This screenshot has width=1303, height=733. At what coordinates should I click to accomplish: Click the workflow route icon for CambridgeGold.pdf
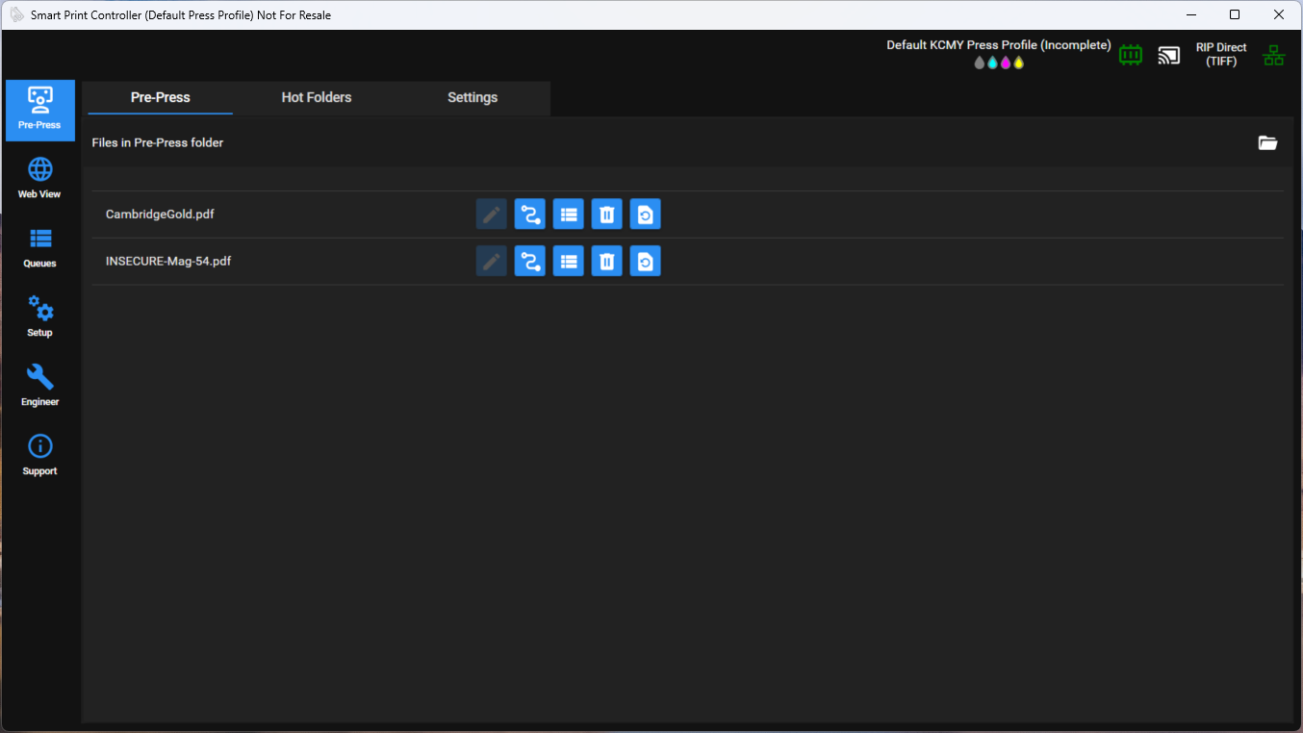click(x=530, y=214)
